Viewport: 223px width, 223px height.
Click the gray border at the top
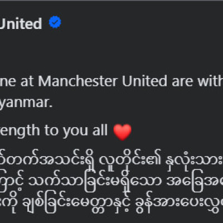pos(111,1)
